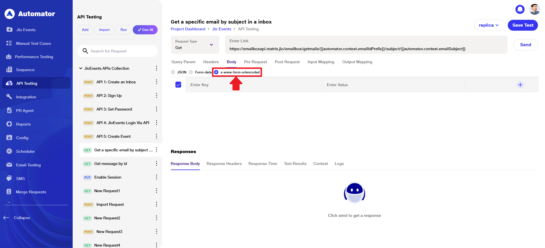The image size is (545, 248).
Task: Open the replica environment dropdown
Action: [489, 25]
